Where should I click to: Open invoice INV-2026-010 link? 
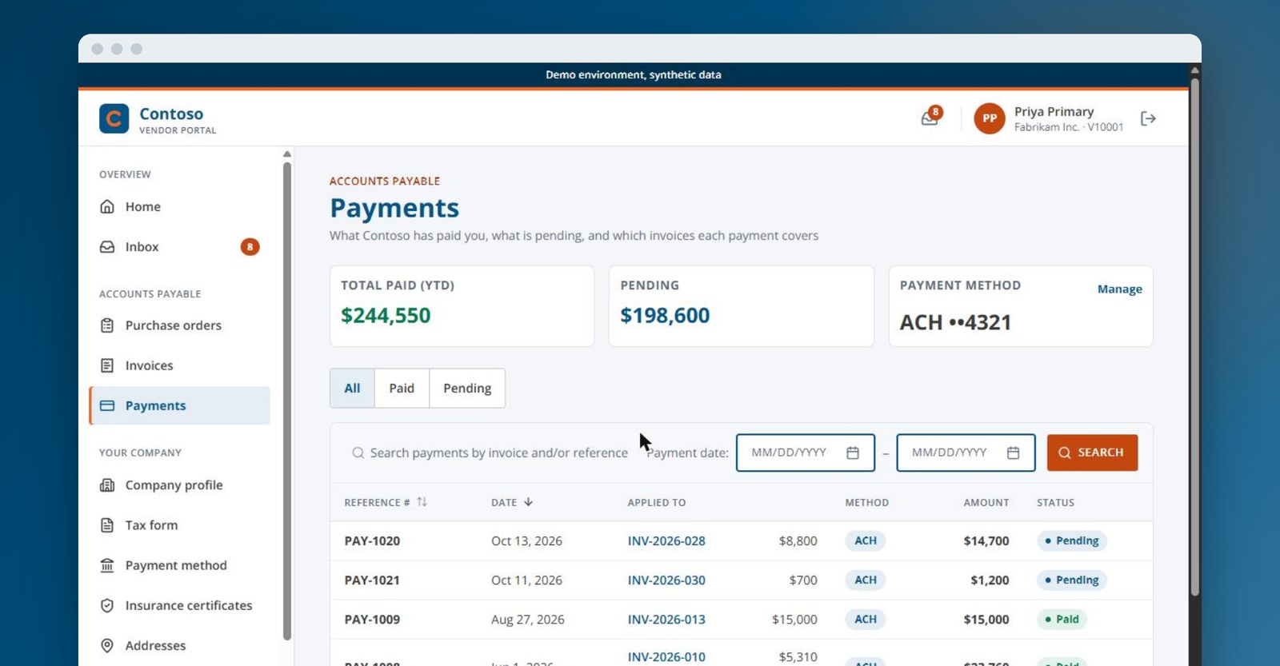(x=666, y=656)
